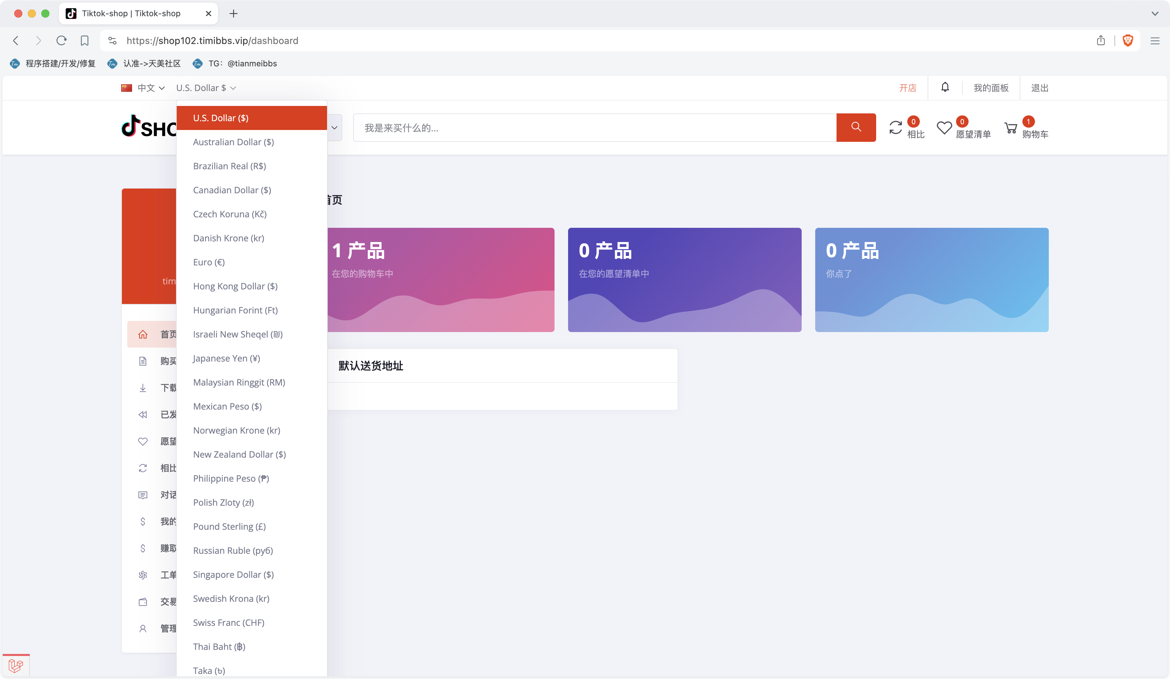1170x679 pixels.
Task: Select Euro currency option
Action: coord(209,262)
